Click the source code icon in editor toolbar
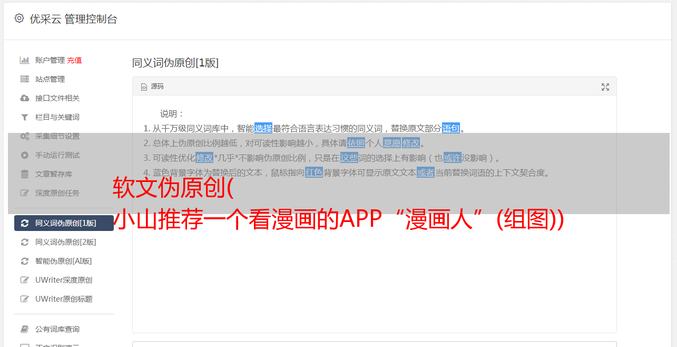This screenshot has width=677, height=347. point(144,87)
